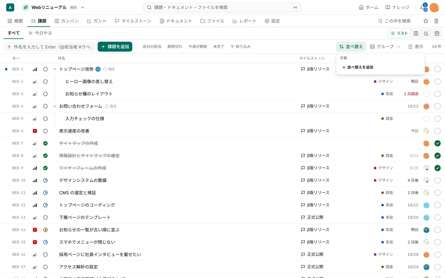Click the デザイン label dot on WEB-2
Screen dimensions: 445x278
375,81
